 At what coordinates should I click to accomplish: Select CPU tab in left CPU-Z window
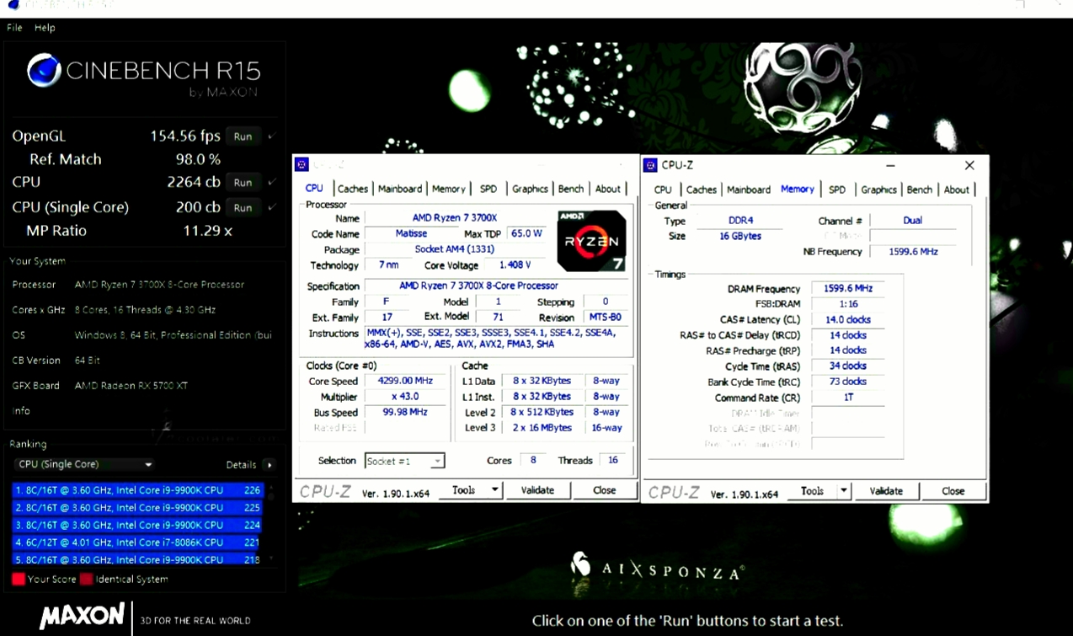point(314,188)
